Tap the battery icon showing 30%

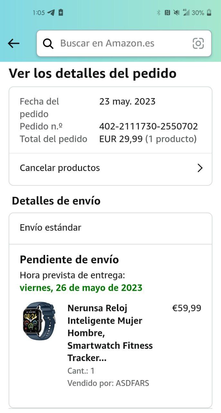pyautogui.click(x=209, y=13)
